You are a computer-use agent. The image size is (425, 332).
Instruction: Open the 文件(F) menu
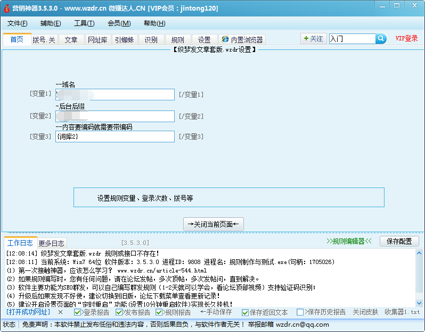(x=18, y=23)
